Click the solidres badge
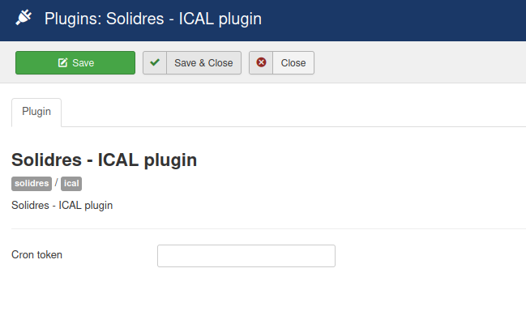Viewport: 526px width, 328px height. coord(32,183)
